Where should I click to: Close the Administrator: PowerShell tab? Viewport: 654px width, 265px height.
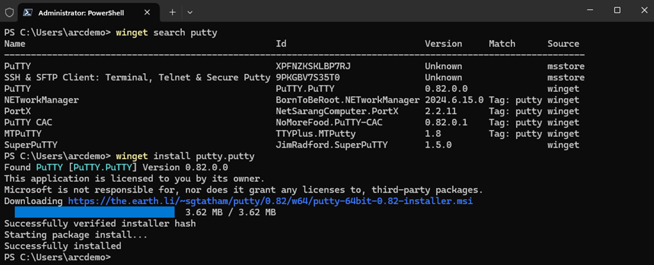point(147,13)
